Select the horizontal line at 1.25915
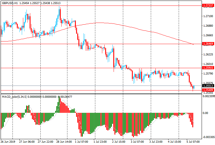This screenshot has height=145, width=215. pyautogui.click(x=101, y=68)
